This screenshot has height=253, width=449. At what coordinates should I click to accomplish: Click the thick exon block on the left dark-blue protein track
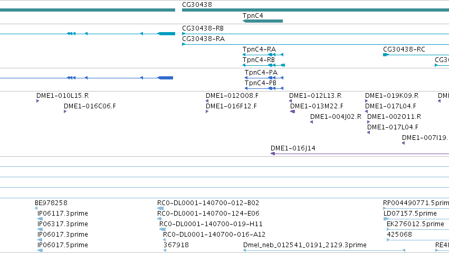[165, 78]
